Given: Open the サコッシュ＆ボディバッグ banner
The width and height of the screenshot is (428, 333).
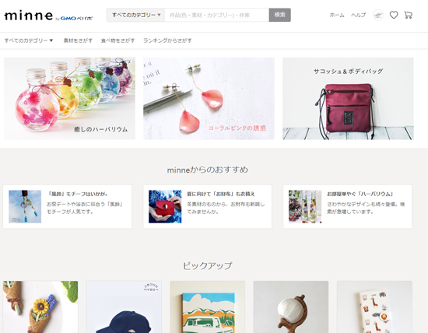Looking at the screenshot, I should coord(348,99).
